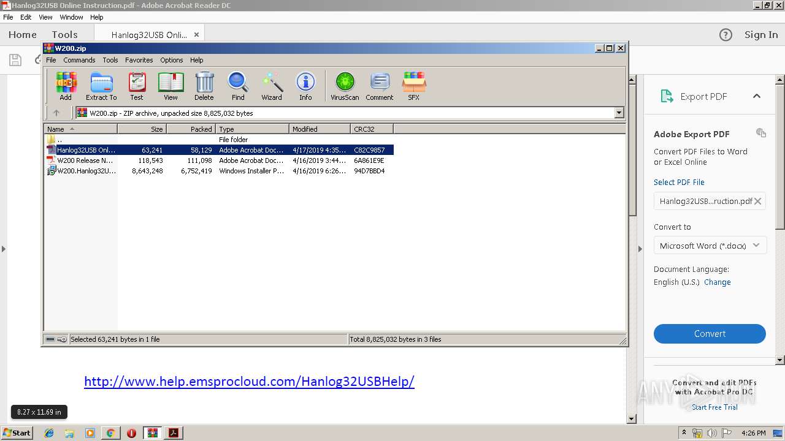Click the View file icon
This screenshot has width=785, height=441.
tap(170, 86)
